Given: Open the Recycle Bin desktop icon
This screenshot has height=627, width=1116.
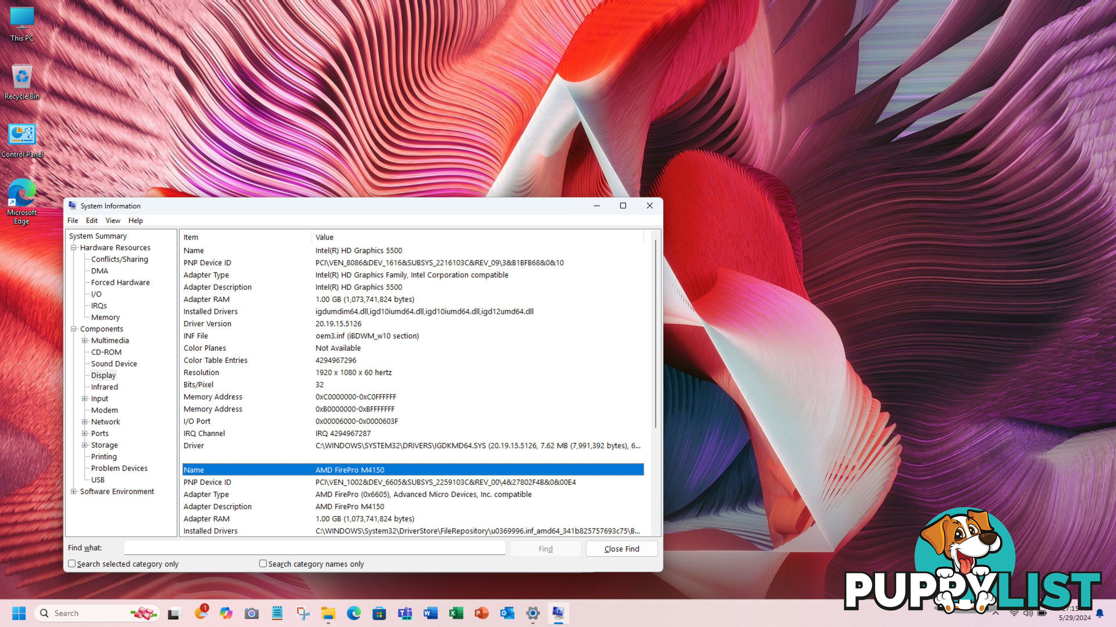Looking at the screenshot, I should [22, 82].
